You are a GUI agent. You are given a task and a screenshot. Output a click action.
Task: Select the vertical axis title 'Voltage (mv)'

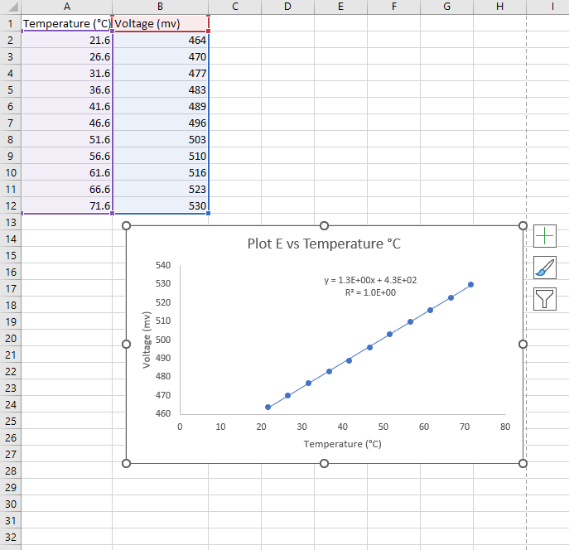[x=147, y=340]
